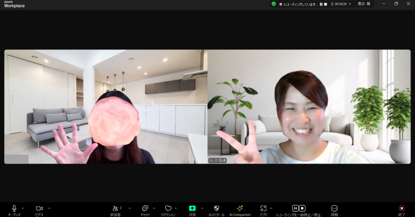Screen dimensions: 415x217
Task: Click the green encryption shield icon
Action: tap(274, 4)
